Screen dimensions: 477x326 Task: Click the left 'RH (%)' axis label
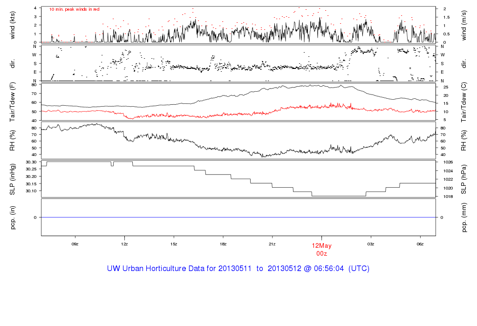click(x=13, y=141)
